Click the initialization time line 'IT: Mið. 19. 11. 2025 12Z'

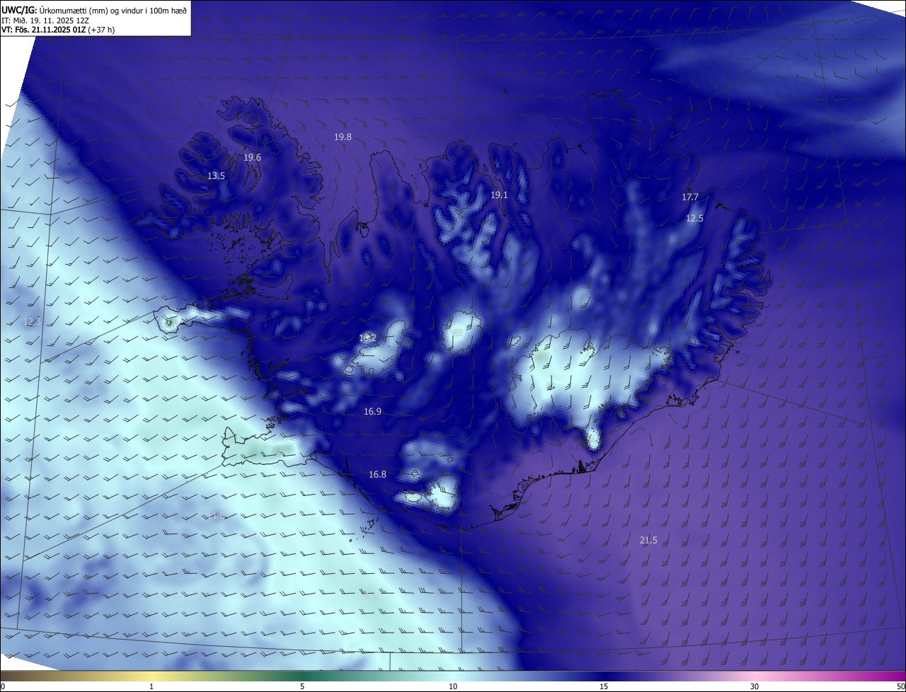point(45,21)
